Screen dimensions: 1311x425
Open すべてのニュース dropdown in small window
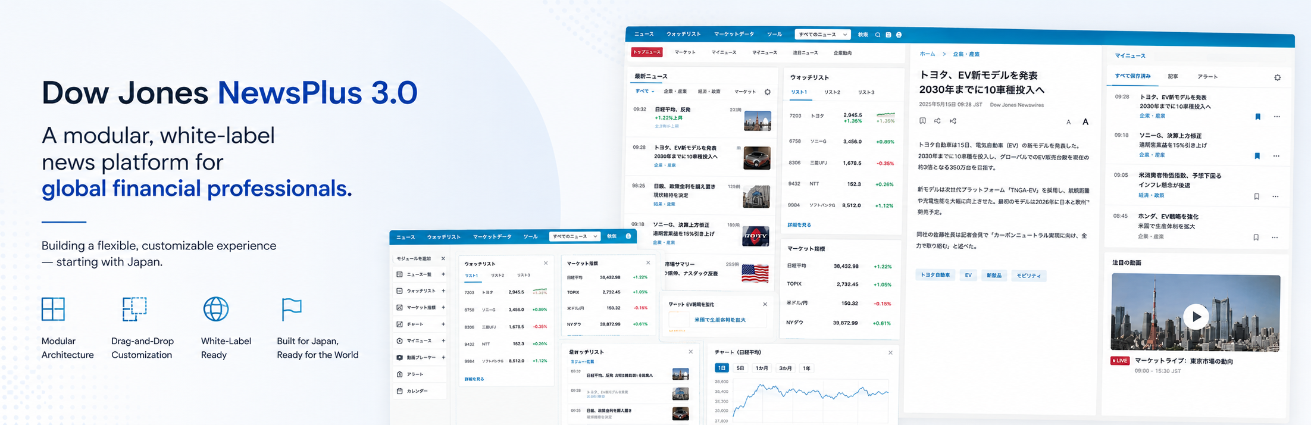click(x=574, y=236)
